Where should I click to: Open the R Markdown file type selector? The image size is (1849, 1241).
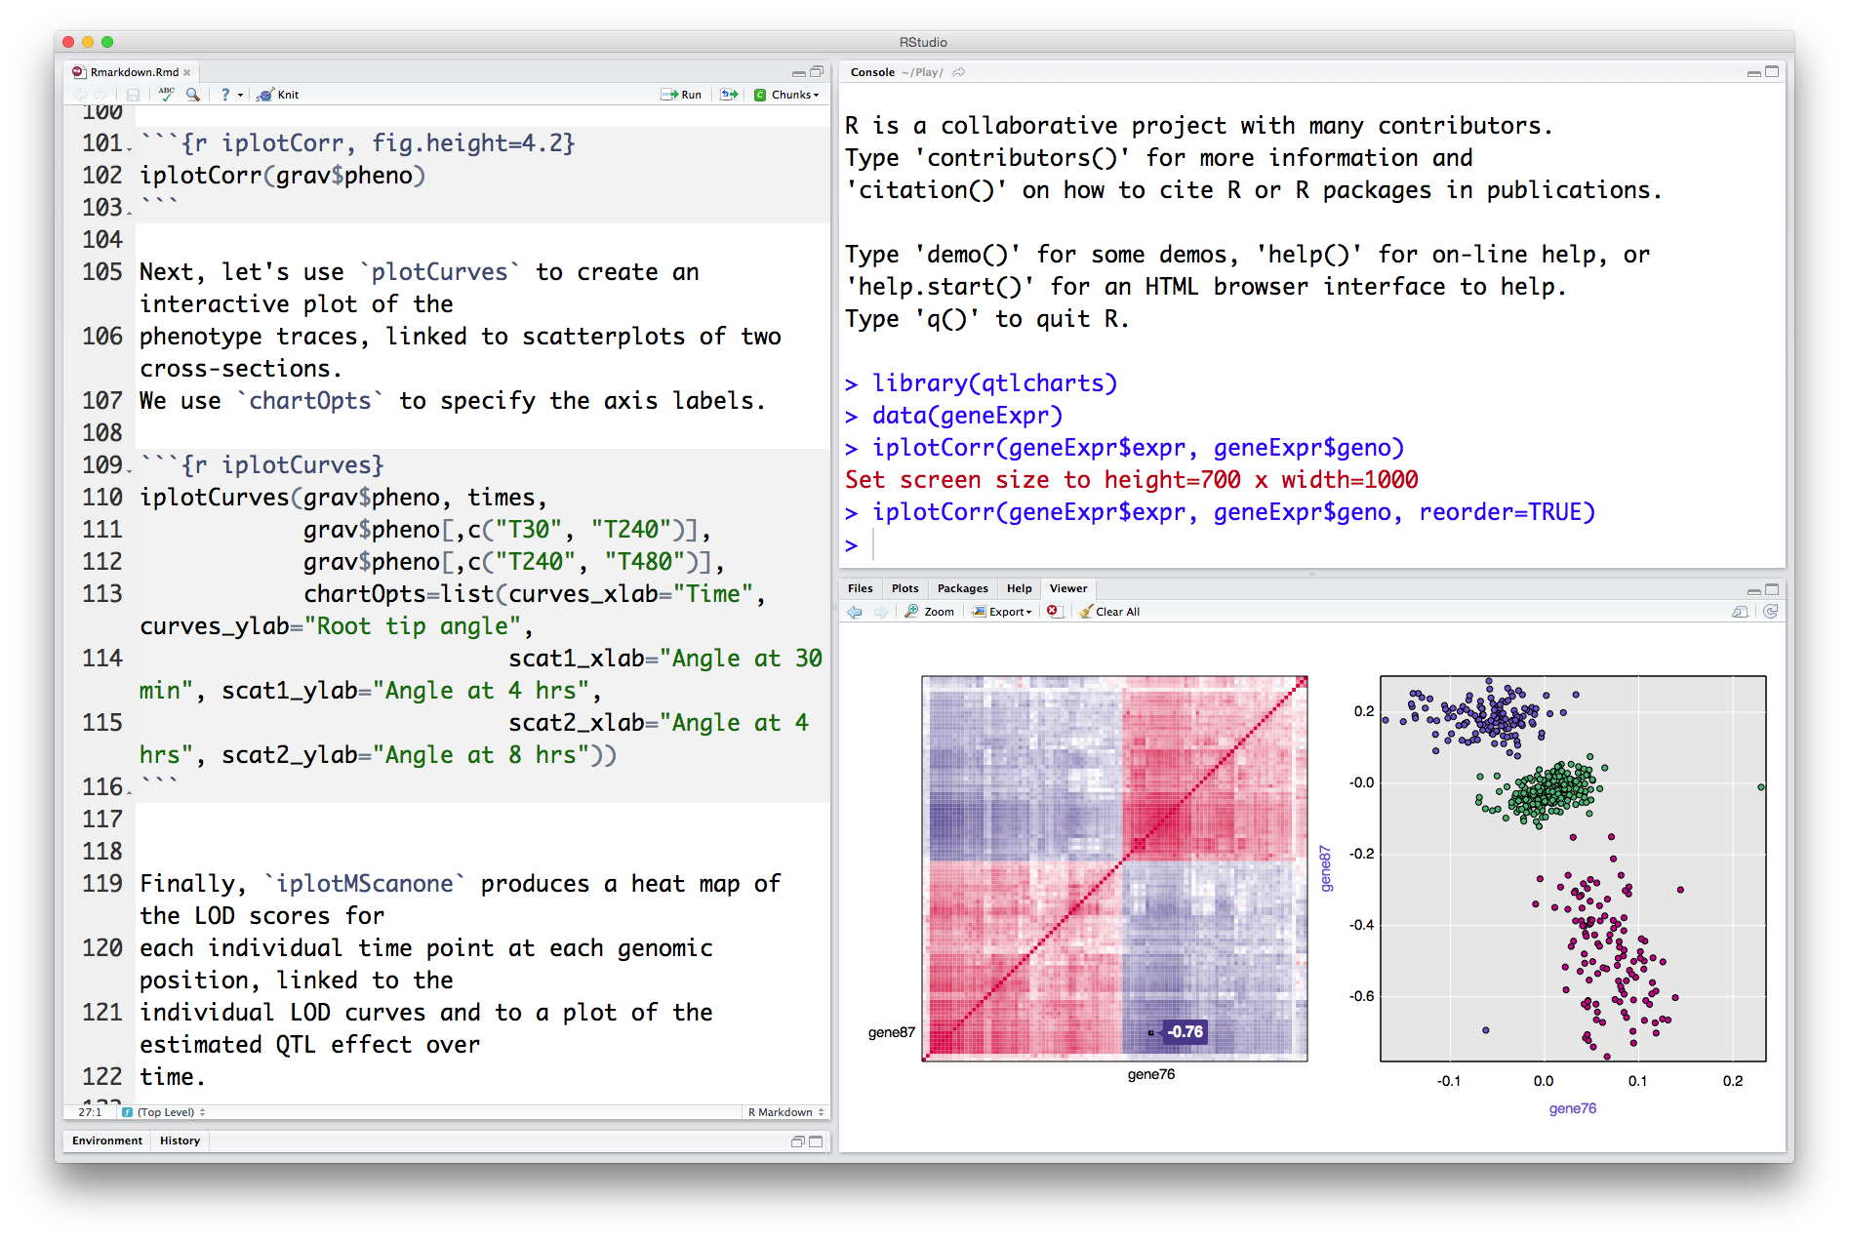click(x=786, y=1112)
